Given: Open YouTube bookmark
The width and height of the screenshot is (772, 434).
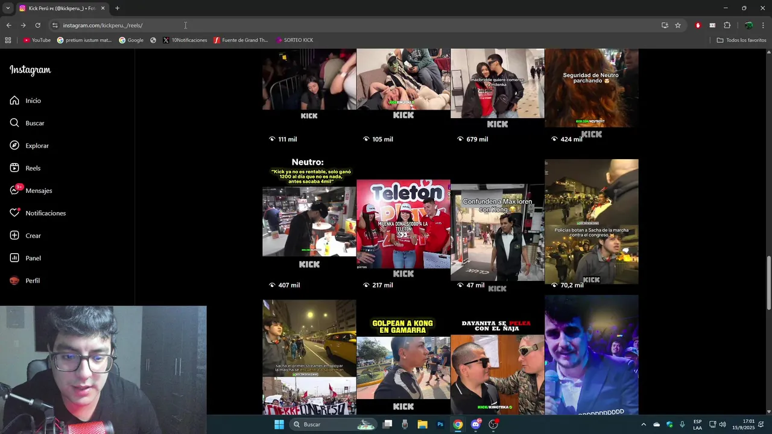Looking at the screenshot, I should coord(37,40).
